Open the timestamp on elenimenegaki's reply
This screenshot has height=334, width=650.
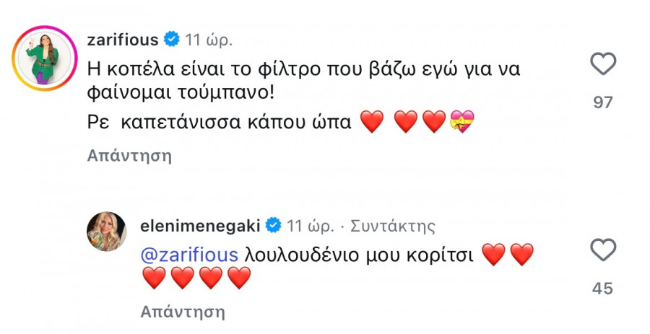311,226
